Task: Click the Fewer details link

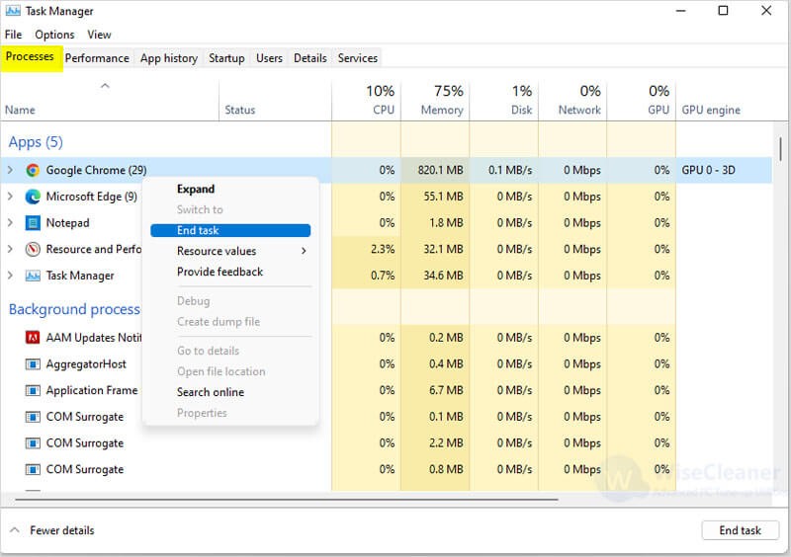Action: tap(62, 530)
